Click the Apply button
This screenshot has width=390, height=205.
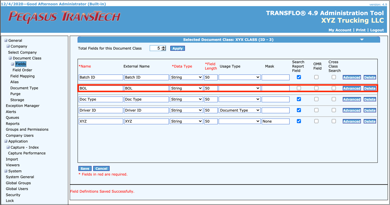pyautogui.click(x=177, y=48)
